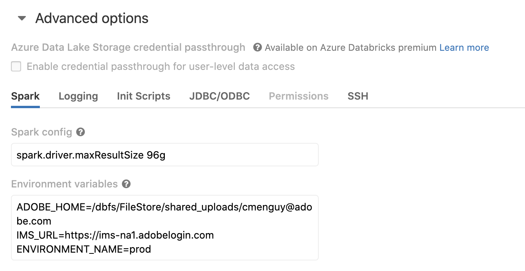Screen dimensions: 525x271
Task: Go to the JDBC/ODBC tab
Action: [x=220, y=96]
